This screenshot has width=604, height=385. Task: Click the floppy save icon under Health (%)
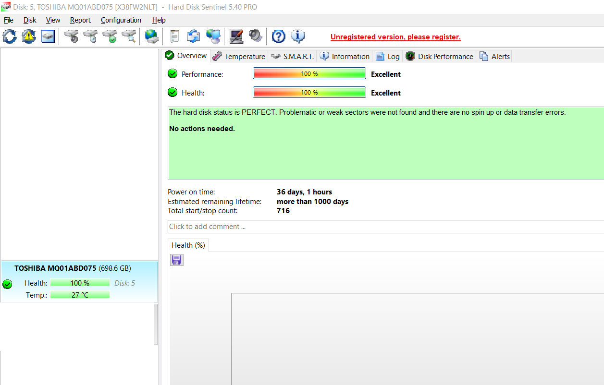pyautogui.click(x=177, y=260)
